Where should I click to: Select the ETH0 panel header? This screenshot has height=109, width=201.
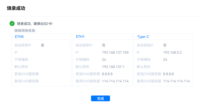(19, 37)
